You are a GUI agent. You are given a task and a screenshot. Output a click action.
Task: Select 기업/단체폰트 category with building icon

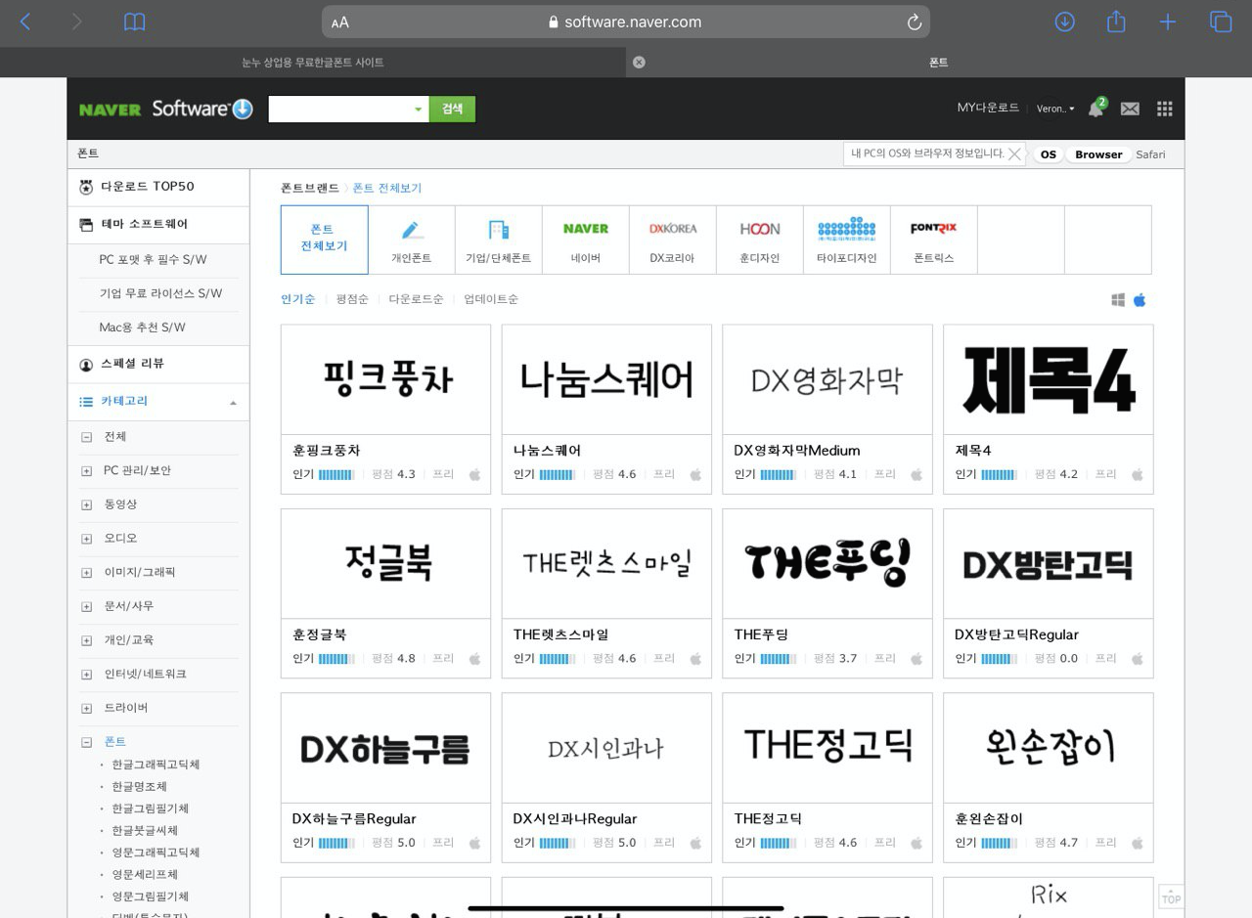coord(499,240)
